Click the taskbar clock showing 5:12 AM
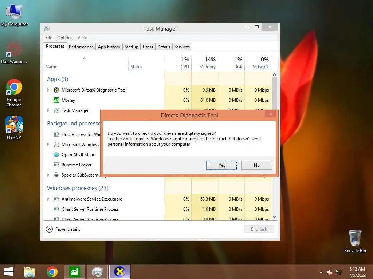This screenshot has height=279, width=373. click(357, 272)
